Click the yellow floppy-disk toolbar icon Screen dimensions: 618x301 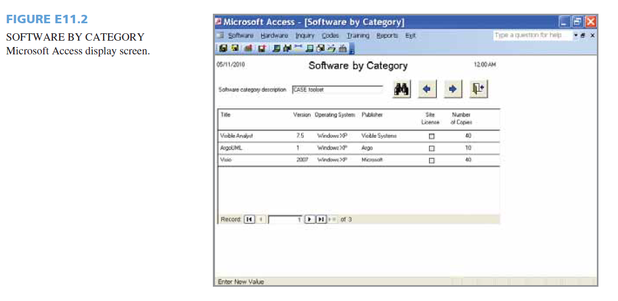click(236, 48)
